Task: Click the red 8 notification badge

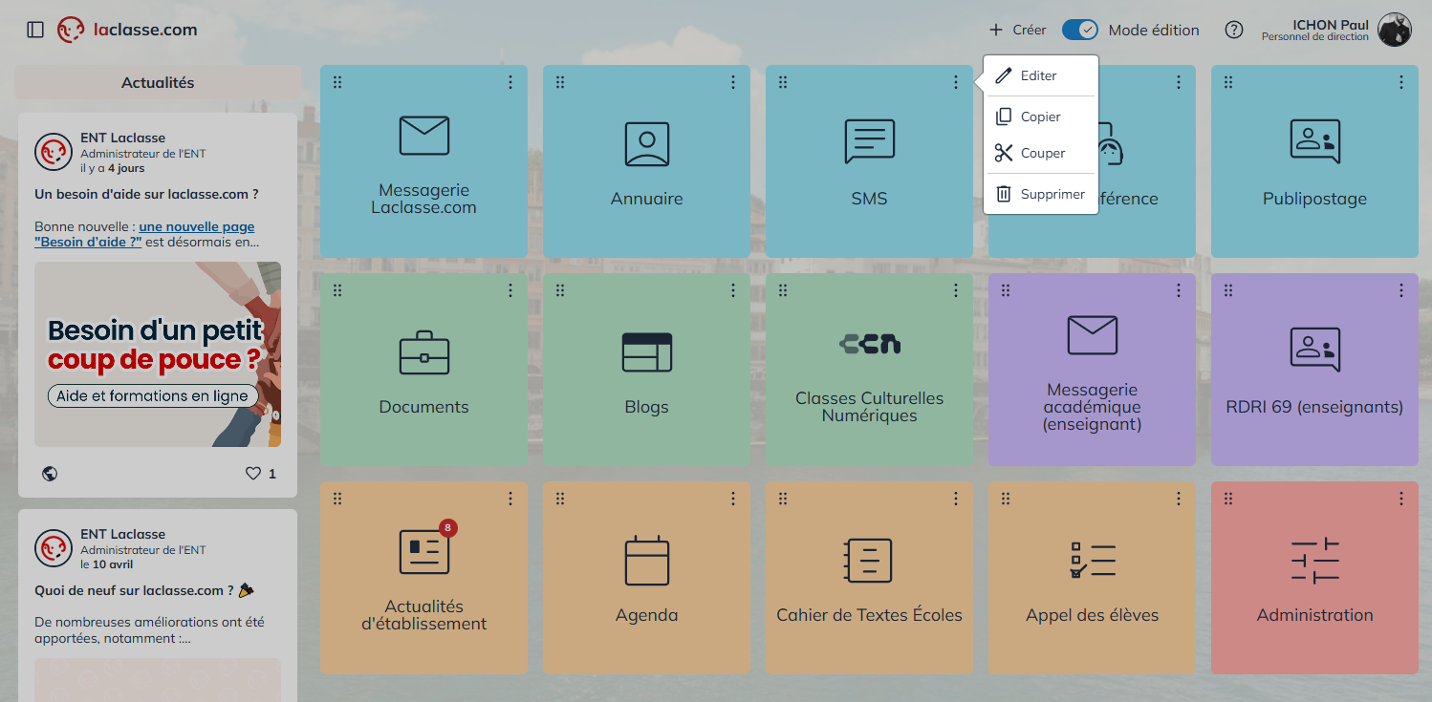Action: 447,527
